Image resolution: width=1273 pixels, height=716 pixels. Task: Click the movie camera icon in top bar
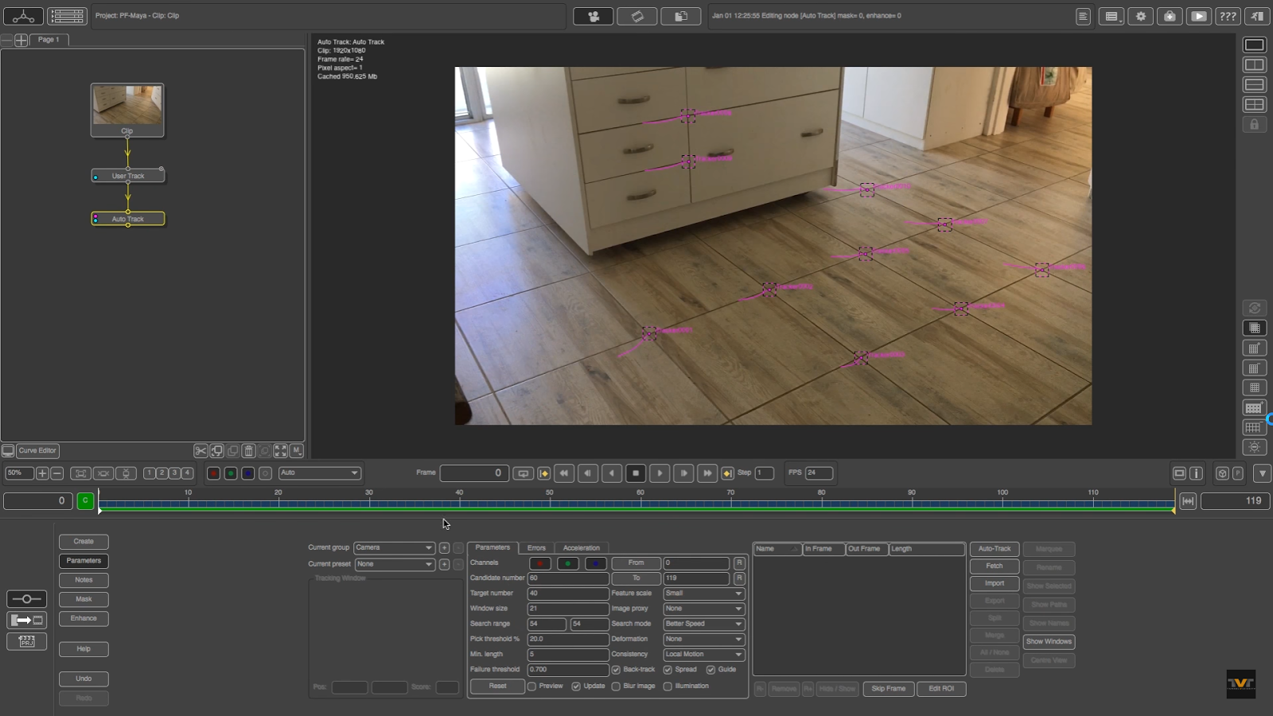[x=594, y=16]
